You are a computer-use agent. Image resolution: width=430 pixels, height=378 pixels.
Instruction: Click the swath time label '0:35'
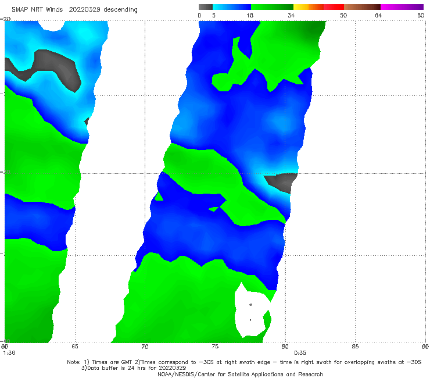[300, 353]
